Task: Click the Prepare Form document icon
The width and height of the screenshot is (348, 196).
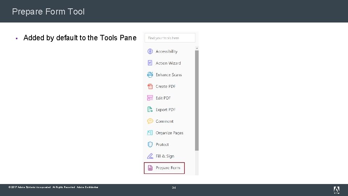Action: [x=150, y=168]
